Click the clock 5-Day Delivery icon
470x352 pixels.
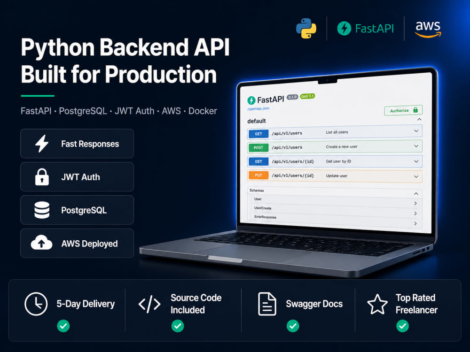(x=36, y=304)
